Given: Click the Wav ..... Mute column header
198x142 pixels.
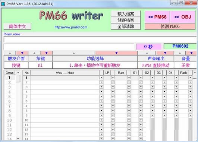Looking at the screenshot, I should [65, 73].
